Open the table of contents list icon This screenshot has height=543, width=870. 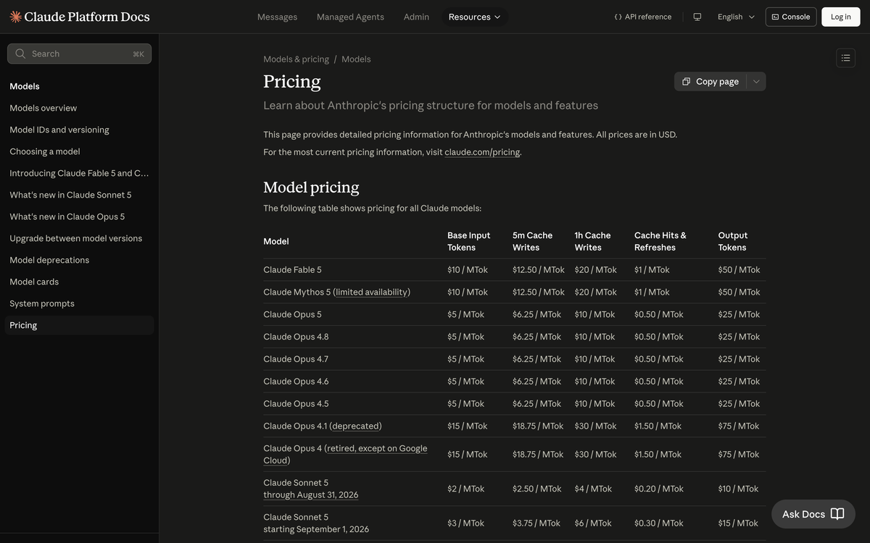coord(845,58)
